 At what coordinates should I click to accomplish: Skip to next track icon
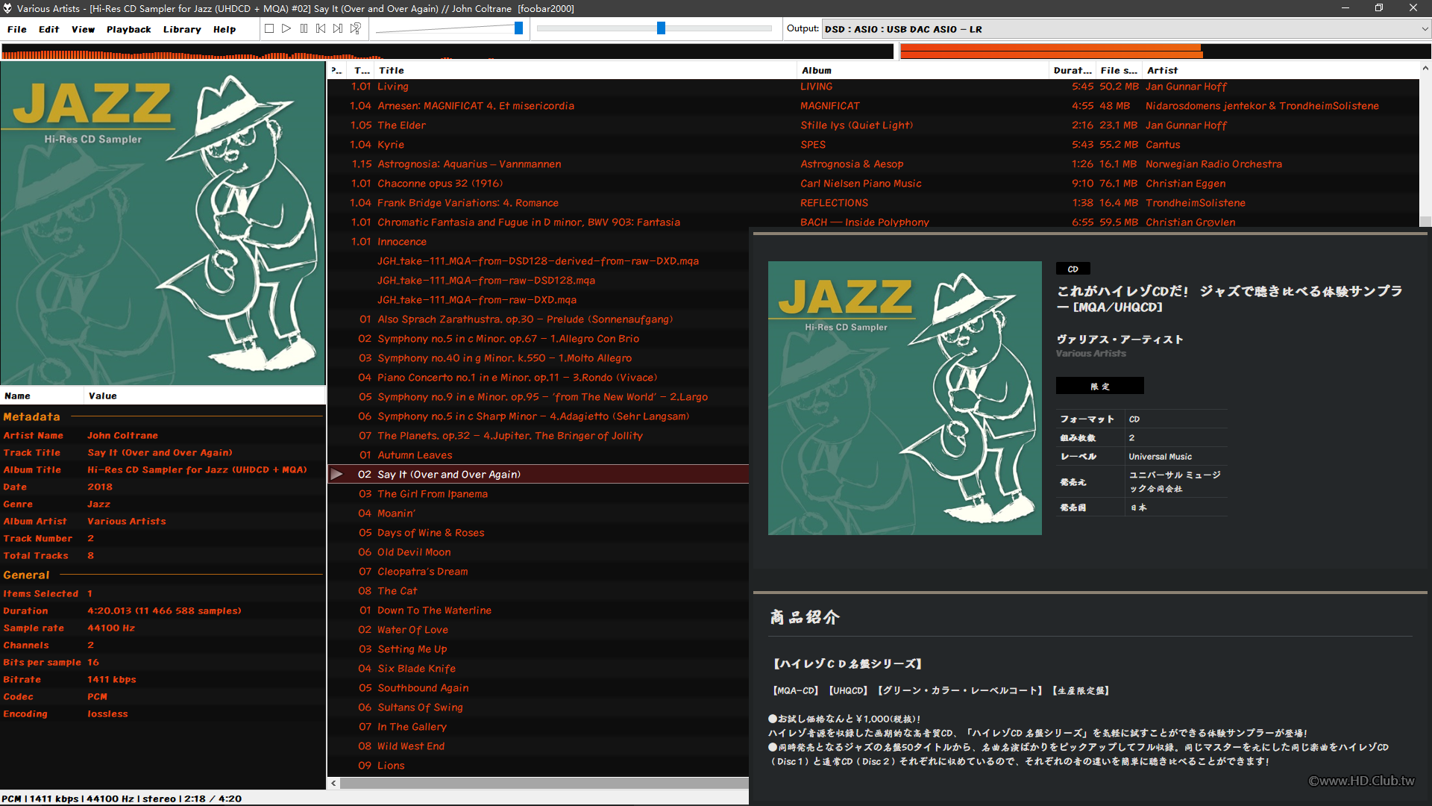tap(338, 28)
